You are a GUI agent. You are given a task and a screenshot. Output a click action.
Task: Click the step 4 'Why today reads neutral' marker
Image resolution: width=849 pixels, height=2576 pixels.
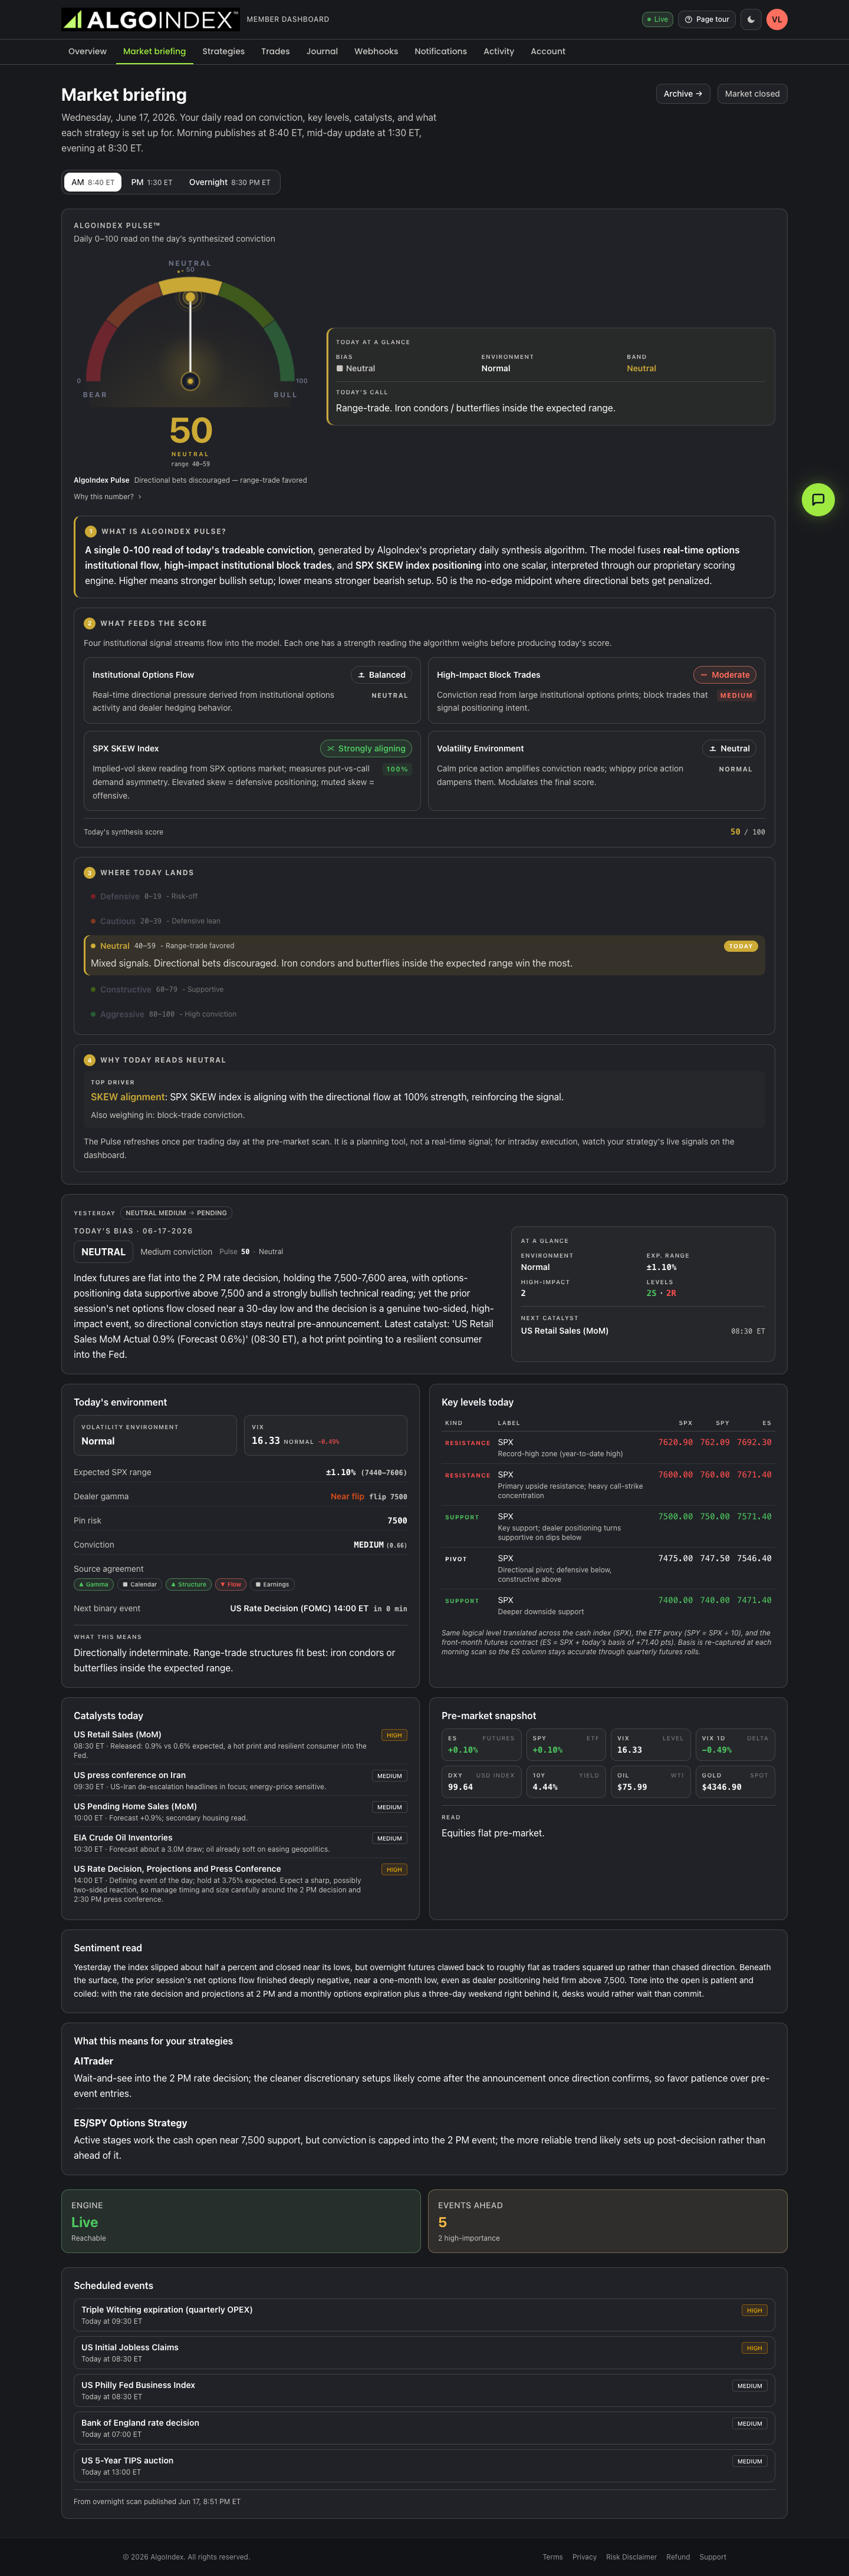pyautogui.click(x=89, y=1060)
